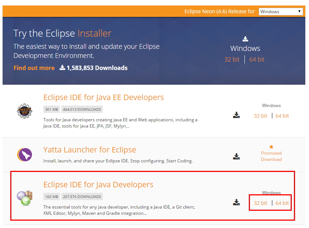The image size is (309, 228).
Task: Download 32 bit Java EE Developers package
Action: (260, 116)
